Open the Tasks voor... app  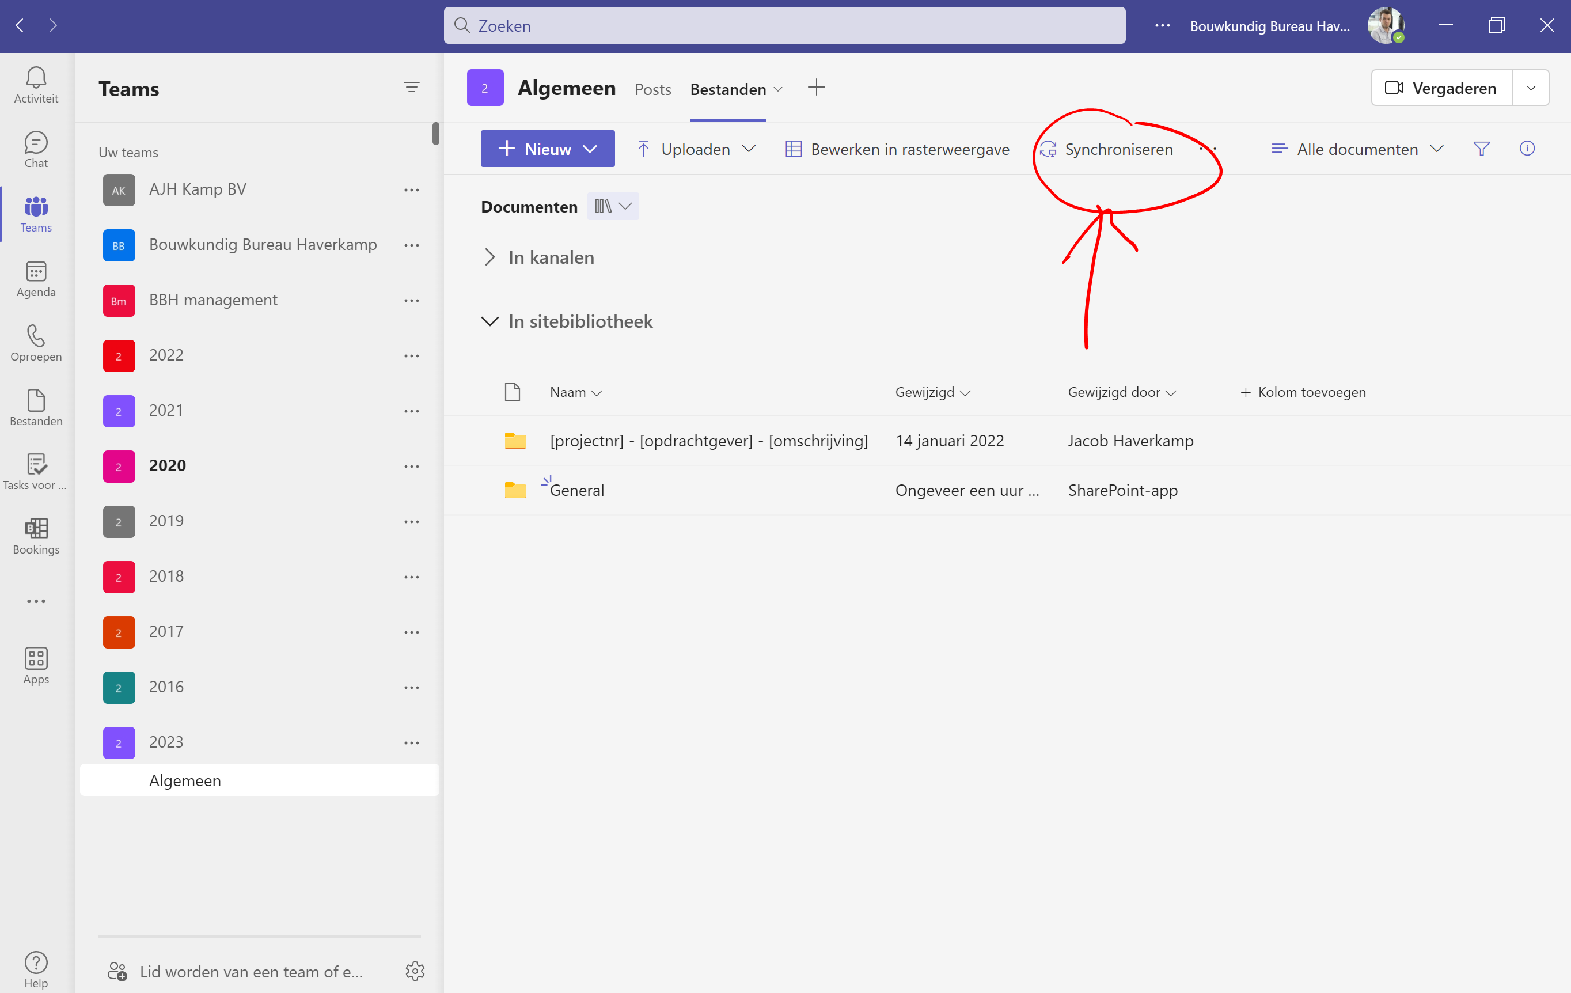pos(36,472)
